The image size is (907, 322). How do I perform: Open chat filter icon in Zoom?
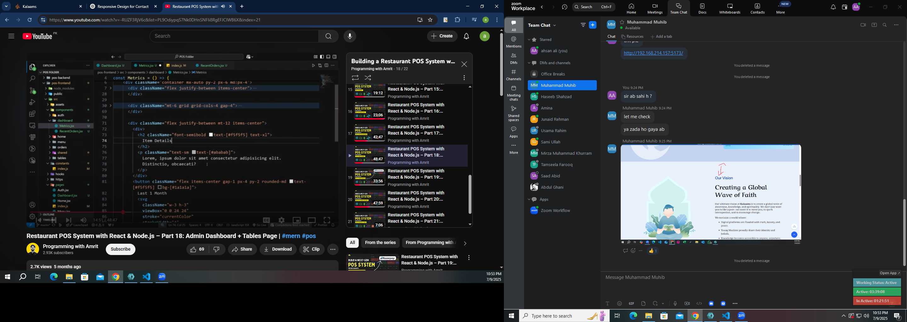pos(583,25)
